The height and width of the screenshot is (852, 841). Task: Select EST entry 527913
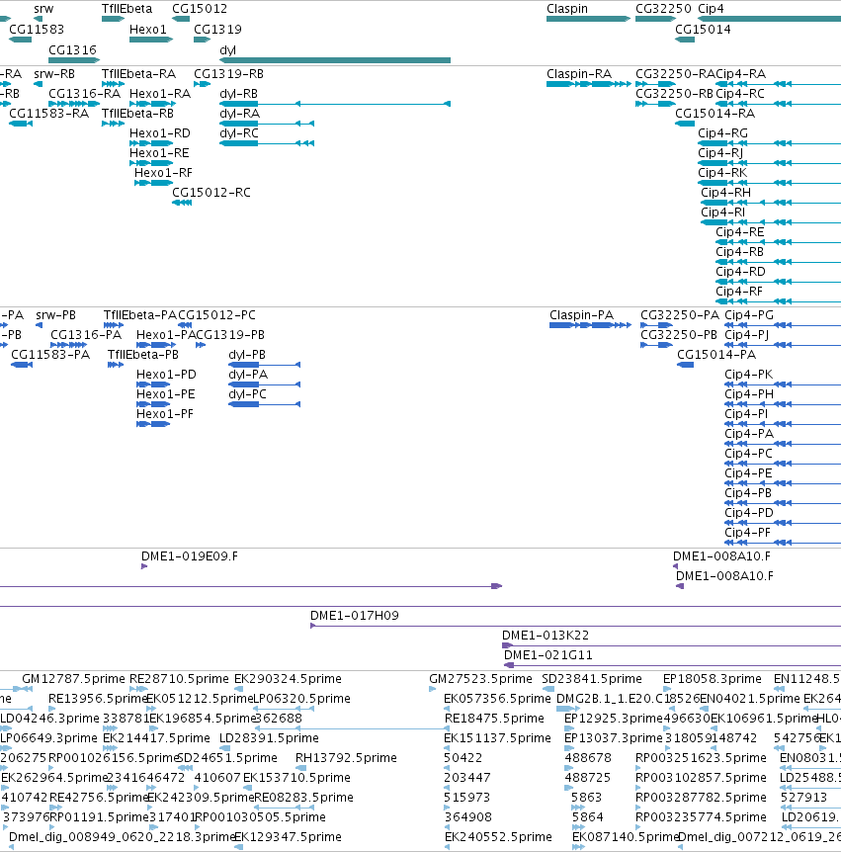(x=804, y=798)
